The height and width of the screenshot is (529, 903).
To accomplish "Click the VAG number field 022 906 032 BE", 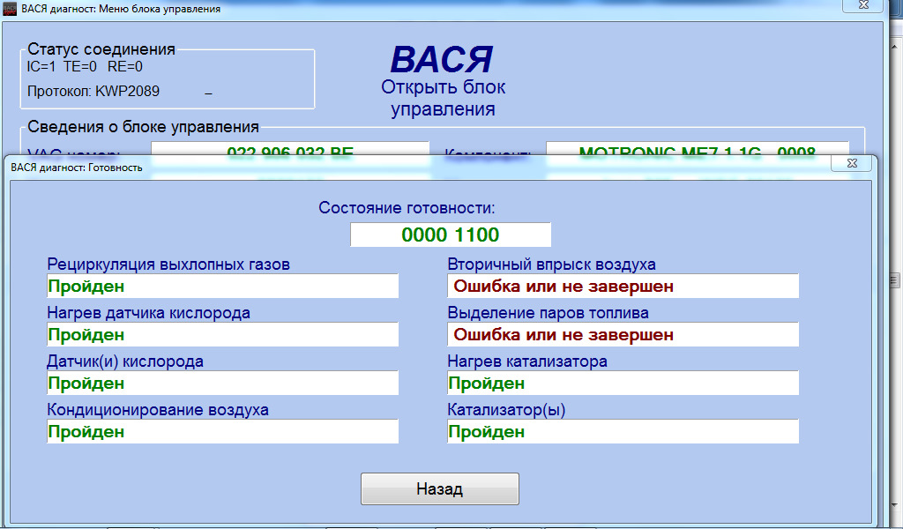I will click(x=290, y=151).
